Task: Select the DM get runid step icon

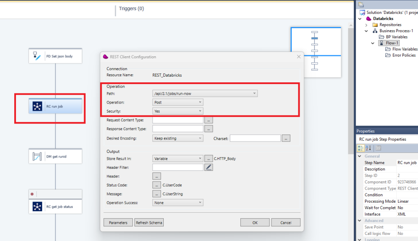Action: [x=37, y=157]
